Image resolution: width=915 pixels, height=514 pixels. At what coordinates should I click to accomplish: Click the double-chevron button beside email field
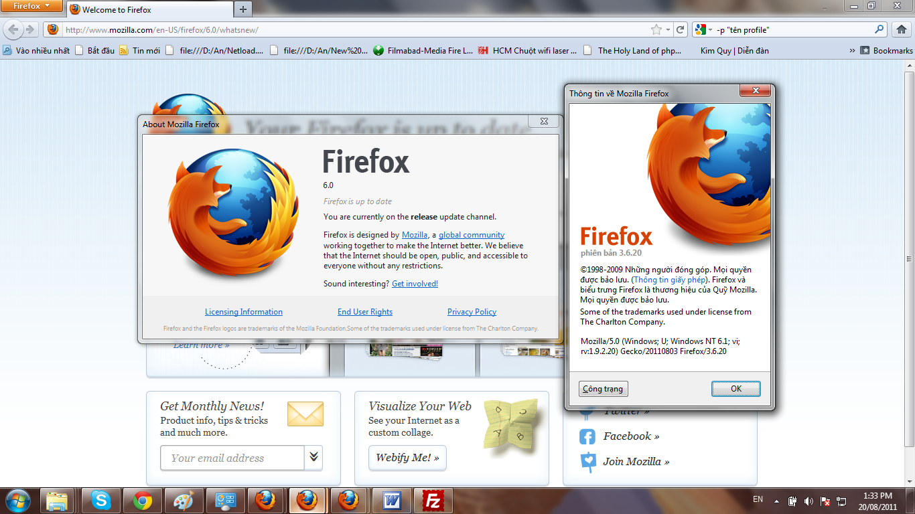tap(313, 458)
